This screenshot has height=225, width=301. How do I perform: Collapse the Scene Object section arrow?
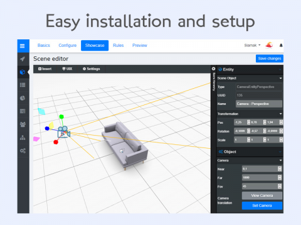(x=280, y=78)
